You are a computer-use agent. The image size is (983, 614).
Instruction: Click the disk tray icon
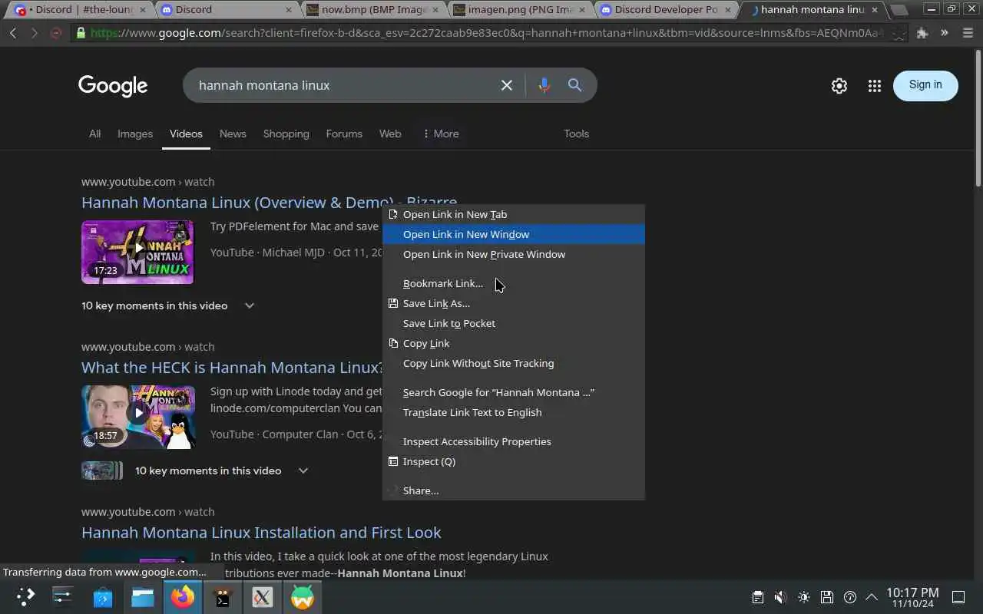point(827,597)
